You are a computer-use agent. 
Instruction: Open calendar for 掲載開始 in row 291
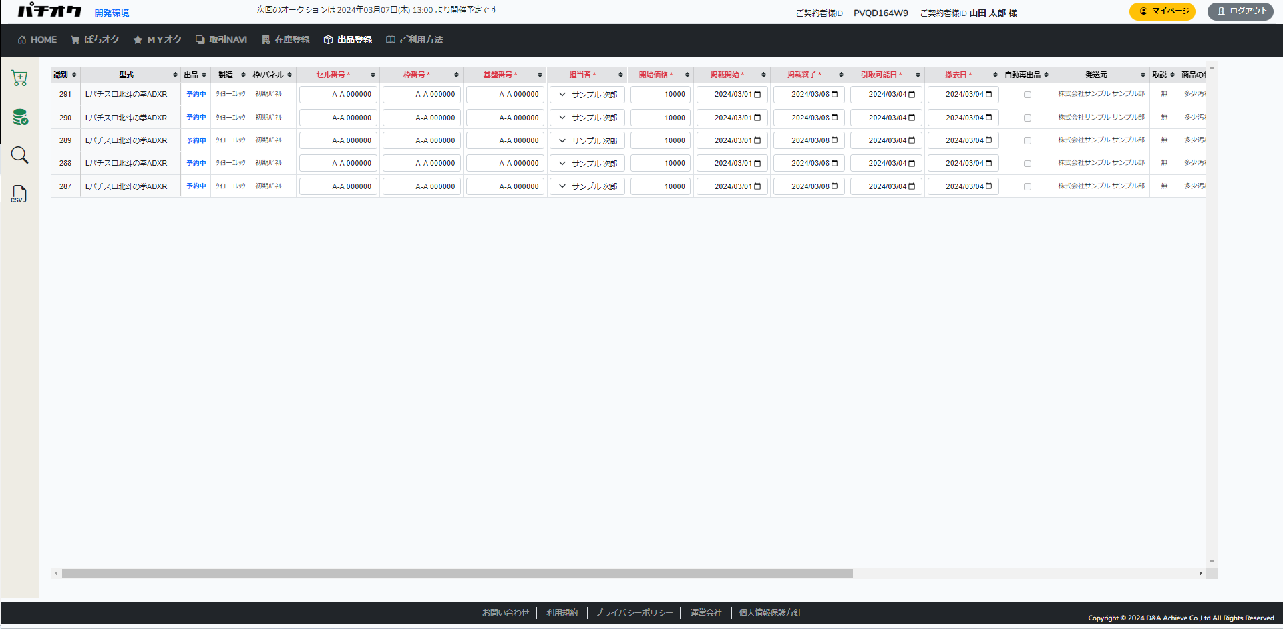coord(757,95)
